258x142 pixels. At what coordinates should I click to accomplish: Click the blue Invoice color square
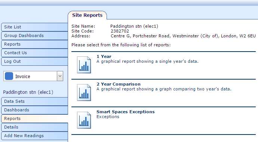[x=9, y=76]
